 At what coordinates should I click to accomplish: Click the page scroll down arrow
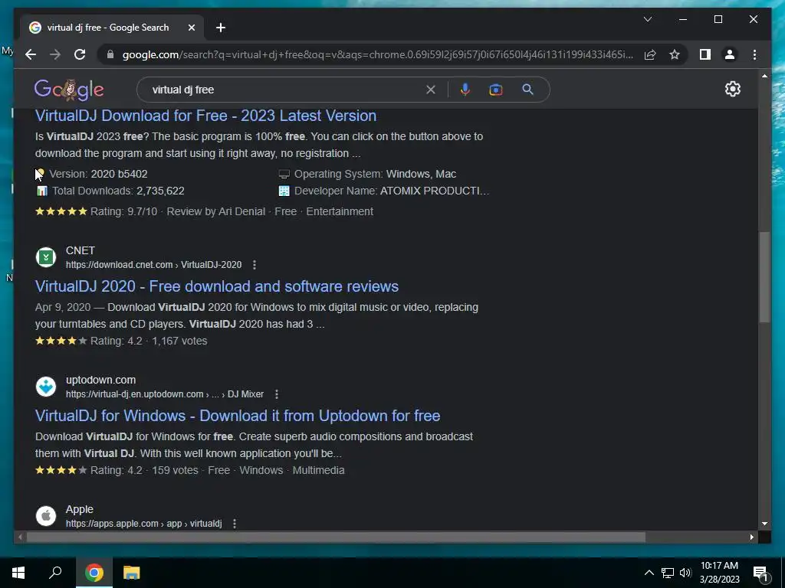764,524
